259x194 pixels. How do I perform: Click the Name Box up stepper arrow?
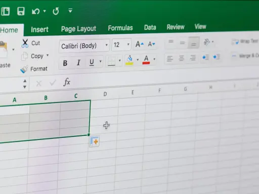tap(25, 81)
